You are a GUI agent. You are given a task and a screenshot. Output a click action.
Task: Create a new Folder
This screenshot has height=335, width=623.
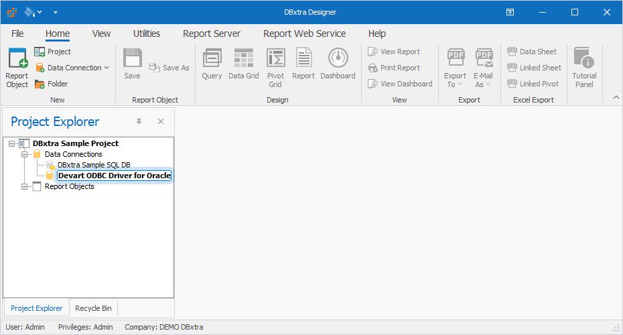(52, 84)
